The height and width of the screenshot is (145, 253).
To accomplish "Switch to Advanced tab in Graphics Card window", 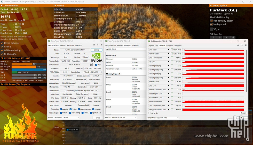I will (x=70, y=46).
